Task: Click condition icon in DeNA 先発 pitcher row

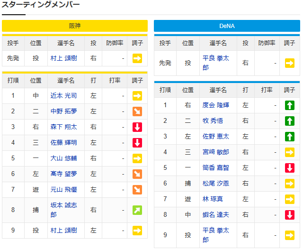Action: click(x=290, y=63)
